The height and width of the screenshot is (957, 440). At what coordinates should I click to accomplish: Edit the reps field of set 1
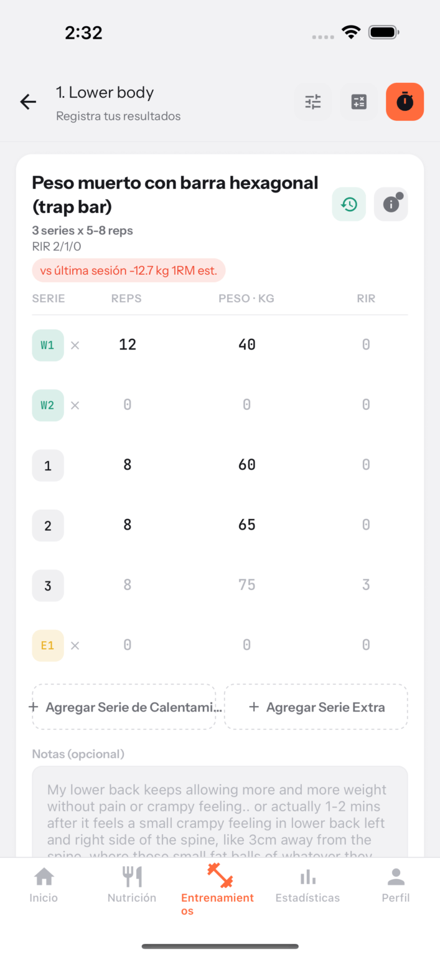pos(128,465)
